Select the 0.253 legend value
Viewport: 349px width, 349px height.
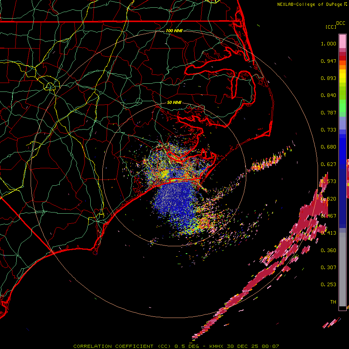(328, 285)
